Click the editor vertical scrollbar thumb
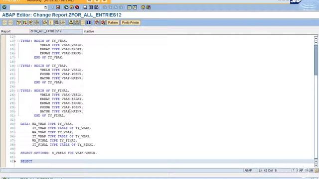This screenshot has height=179, width=319. (316, 60)
